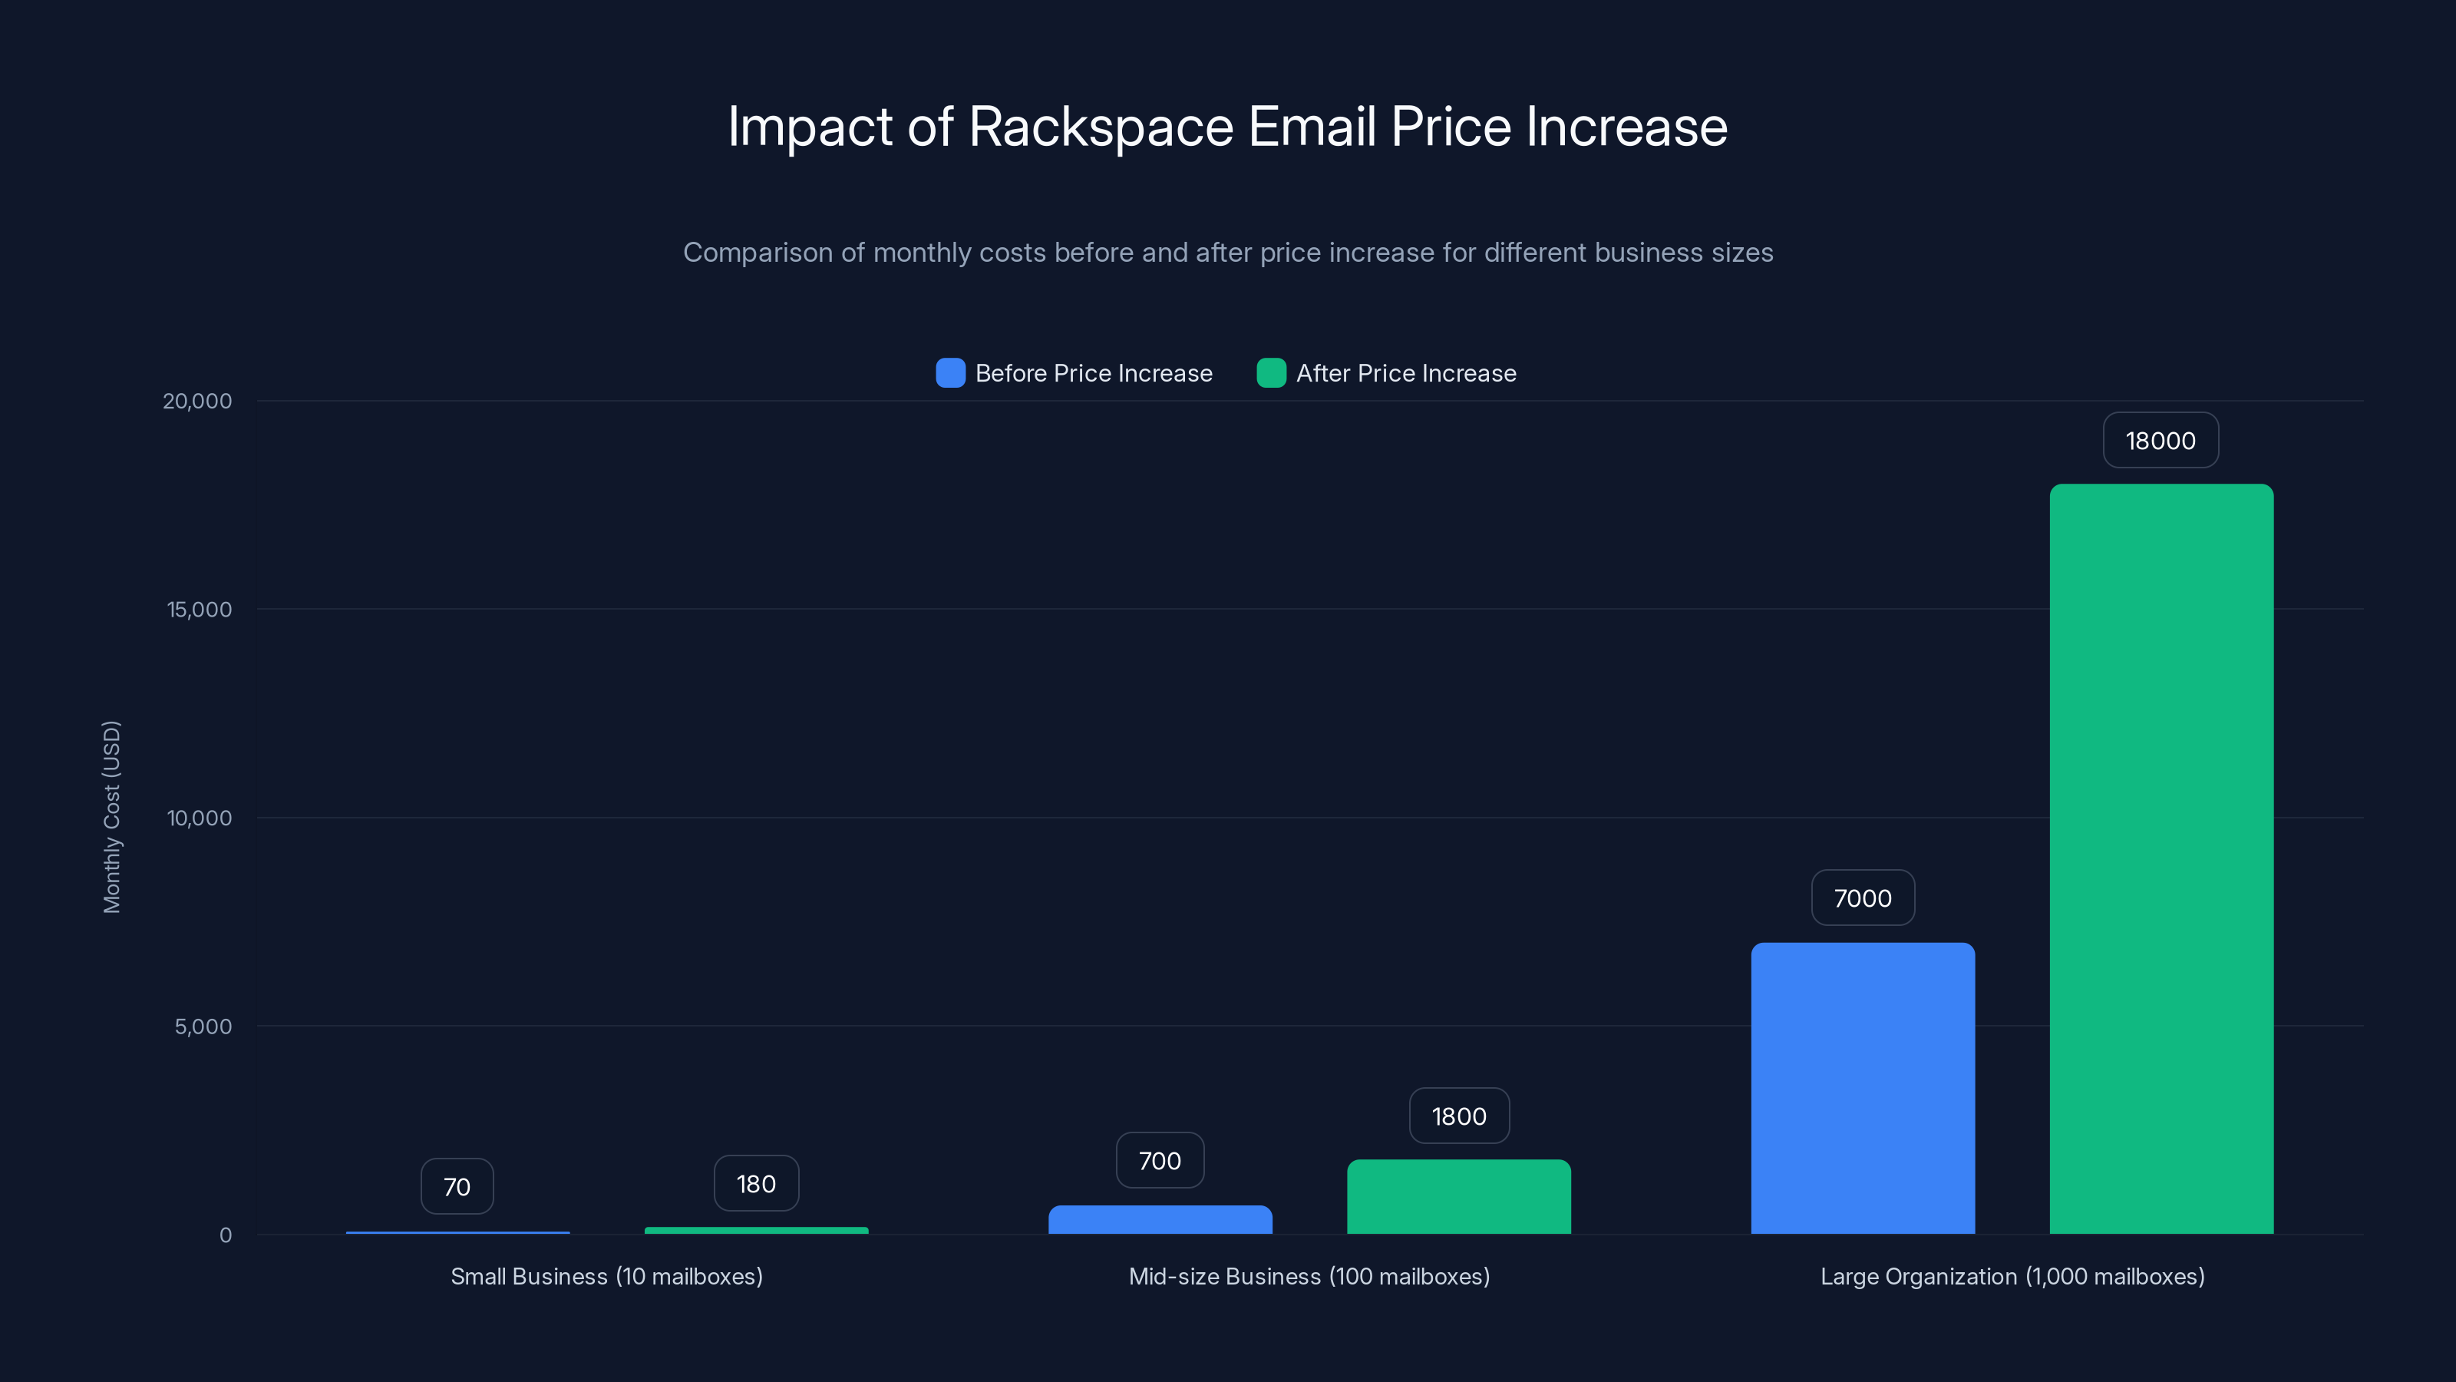The image size is (2456, 1382).
Task: Click the green legend color marker
Action: [x=1271, y=373]
